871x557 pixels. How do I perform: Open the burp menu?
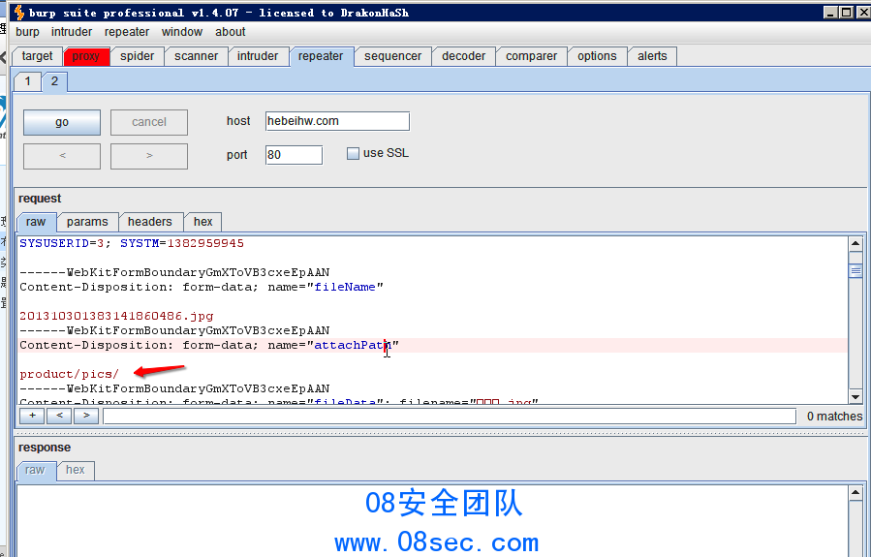pos(27,32)
